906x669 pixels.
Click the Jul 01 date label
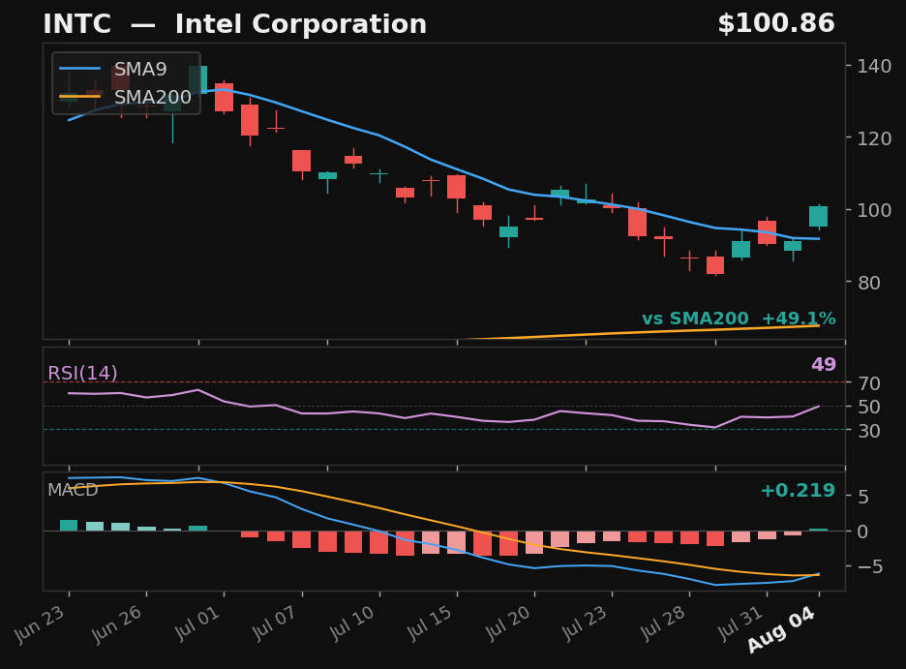tap(197, 623)
